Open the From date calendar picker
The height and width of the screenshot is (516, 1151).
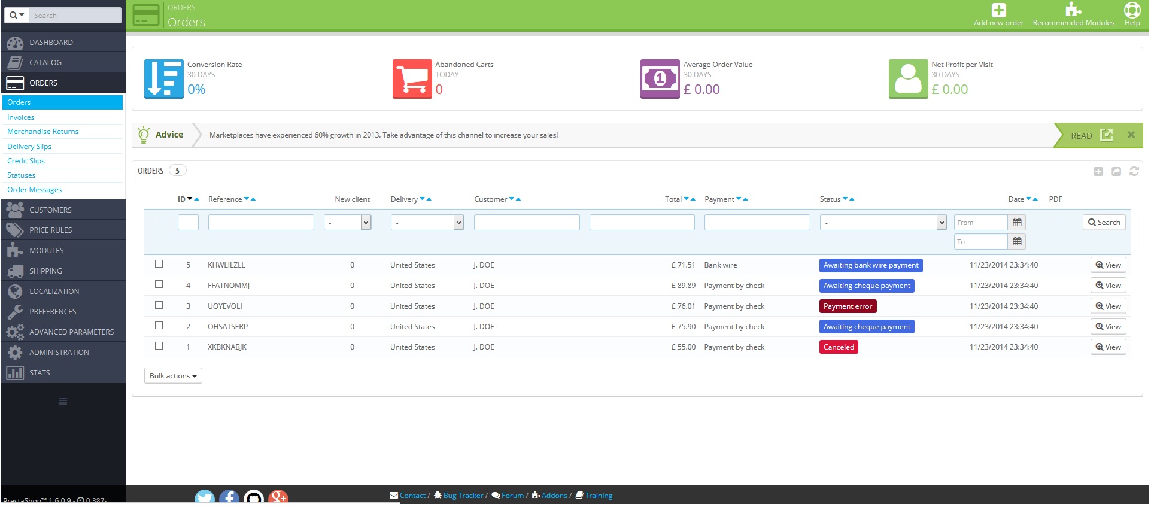(x=1017, y=223)
